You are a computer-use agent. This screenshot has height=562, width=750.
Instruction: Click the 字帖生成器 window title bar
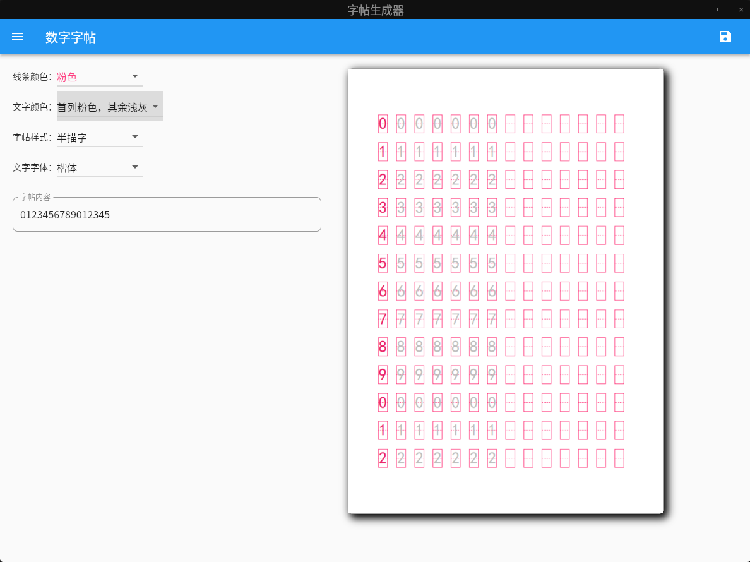(x=375, y=9)
